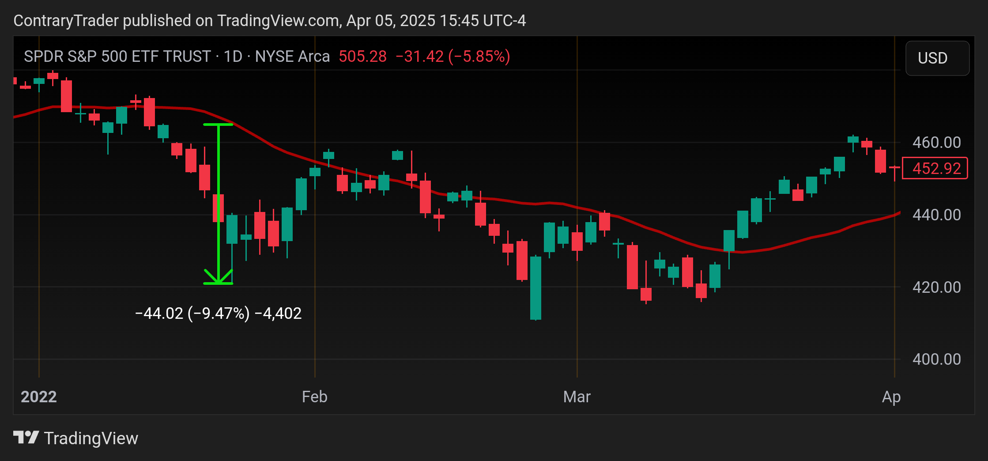
Task: Click the 420.00 price axis label
Action: point(936,287)
